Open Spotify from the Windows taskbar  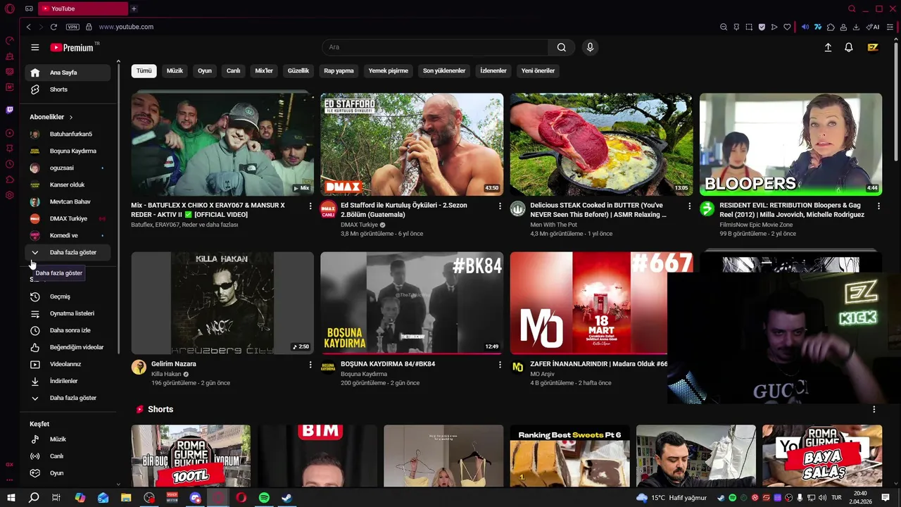(x=264, y=498)
